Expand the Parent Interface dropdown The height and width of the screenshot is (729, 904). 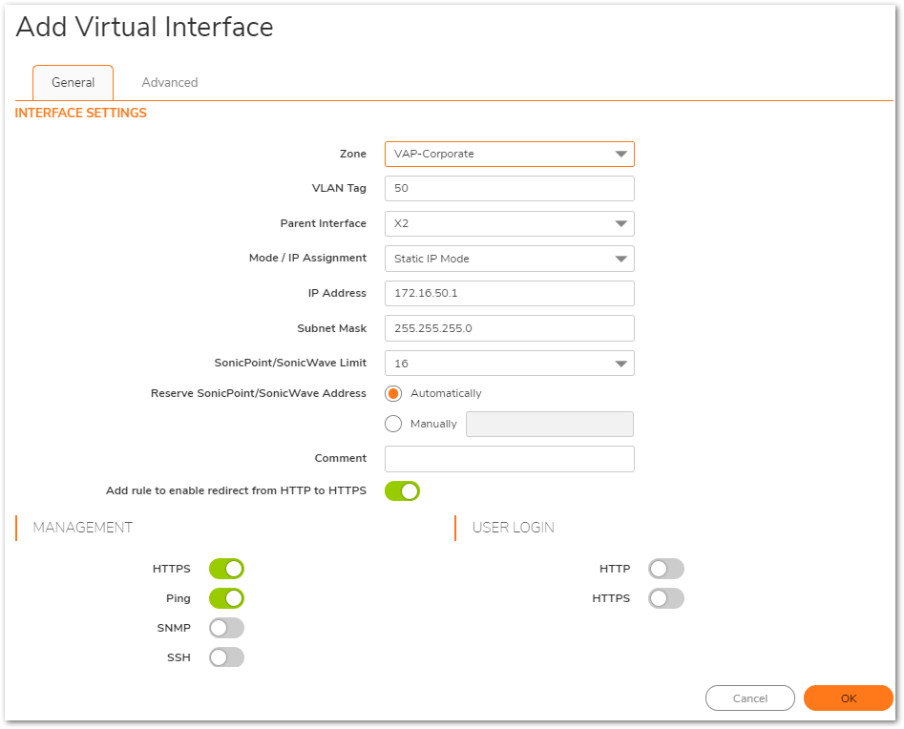pos(509,223)
